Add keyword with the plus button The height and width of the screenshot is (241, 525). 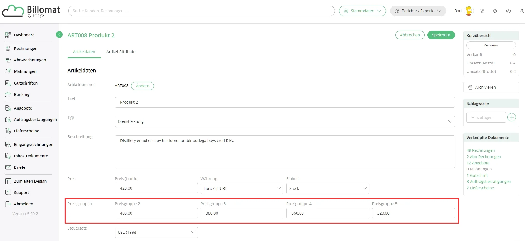coord(512,117)
